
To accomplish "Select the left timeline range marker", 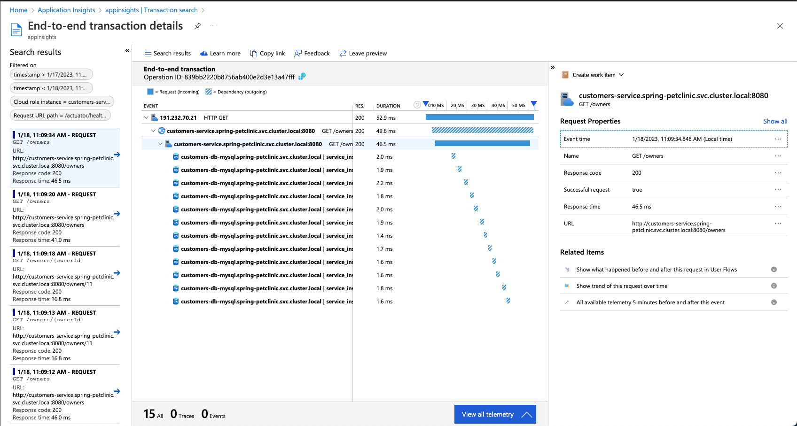I will [426, 105].
